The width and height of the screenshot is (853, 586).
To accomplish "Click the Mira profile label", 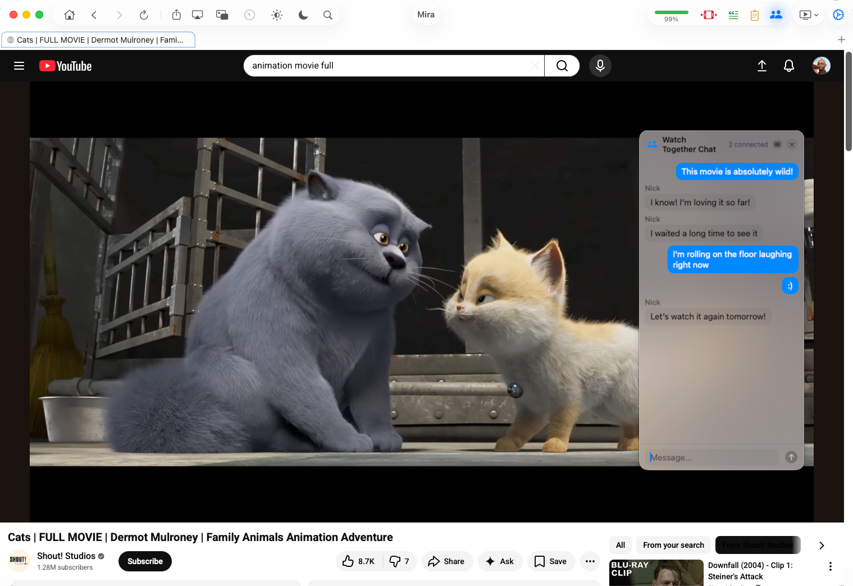I will coord(426,15).
